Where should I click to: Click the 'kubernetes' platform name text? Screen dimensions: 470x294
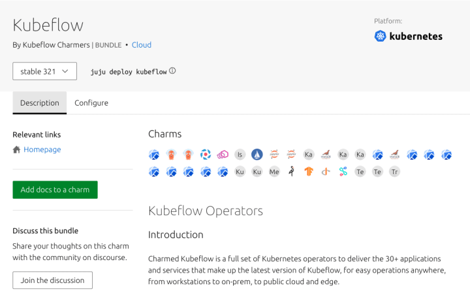[x=416, y=37]
